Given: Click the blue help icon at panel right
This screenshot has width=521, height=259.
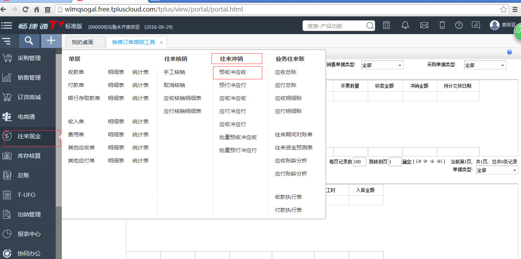Looking at the screenshot, I should (x=509, y=52).
